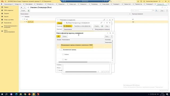
Task: Click Отмена in Классификатор window
Action: [64, 36]
